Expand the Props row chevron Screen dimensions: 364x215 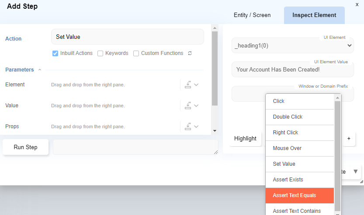click(196, 126)
